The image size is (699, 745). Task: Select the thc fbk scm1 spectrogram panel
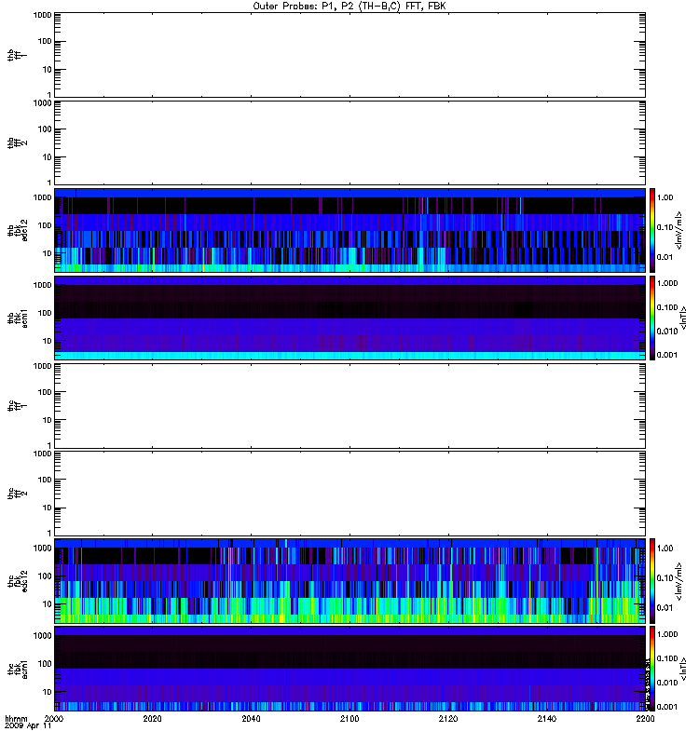(349, 669)
